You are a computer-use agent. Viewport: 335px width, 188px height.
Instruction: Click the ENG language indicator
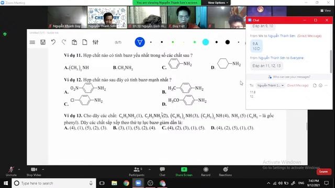coord(301,183)
